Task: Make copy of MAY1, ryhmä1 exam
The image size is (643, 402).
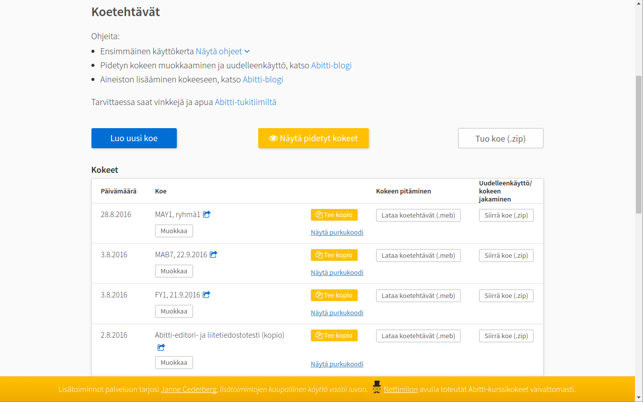Action: pyautogui.click(x=334, y=215)
